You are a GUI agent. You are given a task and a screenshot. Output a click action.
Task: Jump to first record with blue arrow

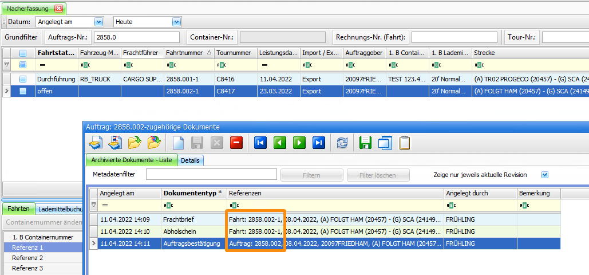[260, 143]
